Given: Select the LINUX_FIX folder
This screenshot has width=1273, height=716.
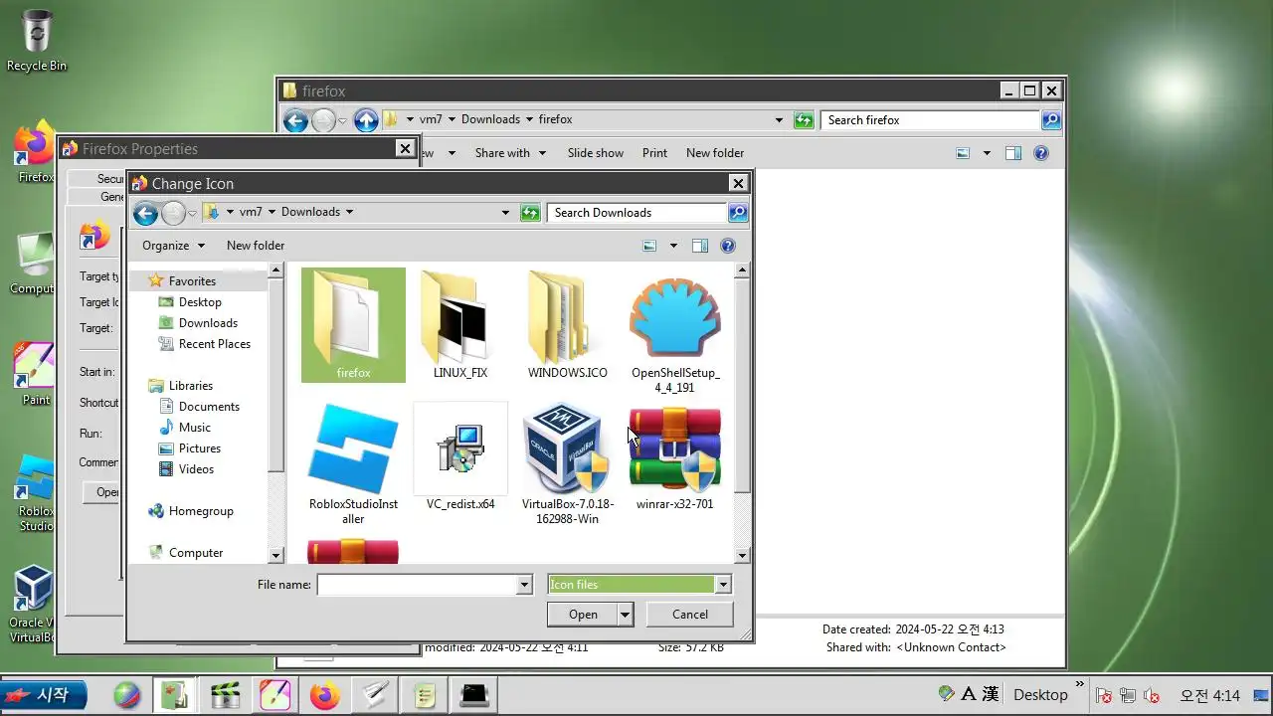Looking at the screenshot, I should pos(460,325).
